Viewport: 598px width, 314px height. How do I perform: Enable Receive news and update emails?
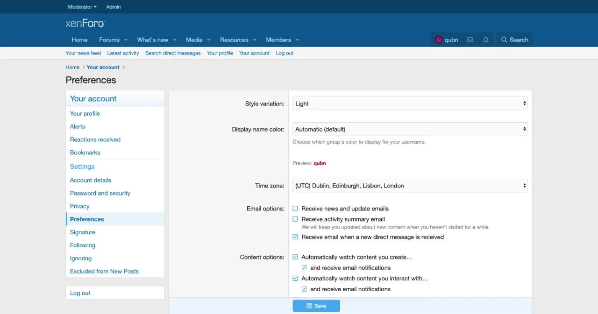[295, 209]
